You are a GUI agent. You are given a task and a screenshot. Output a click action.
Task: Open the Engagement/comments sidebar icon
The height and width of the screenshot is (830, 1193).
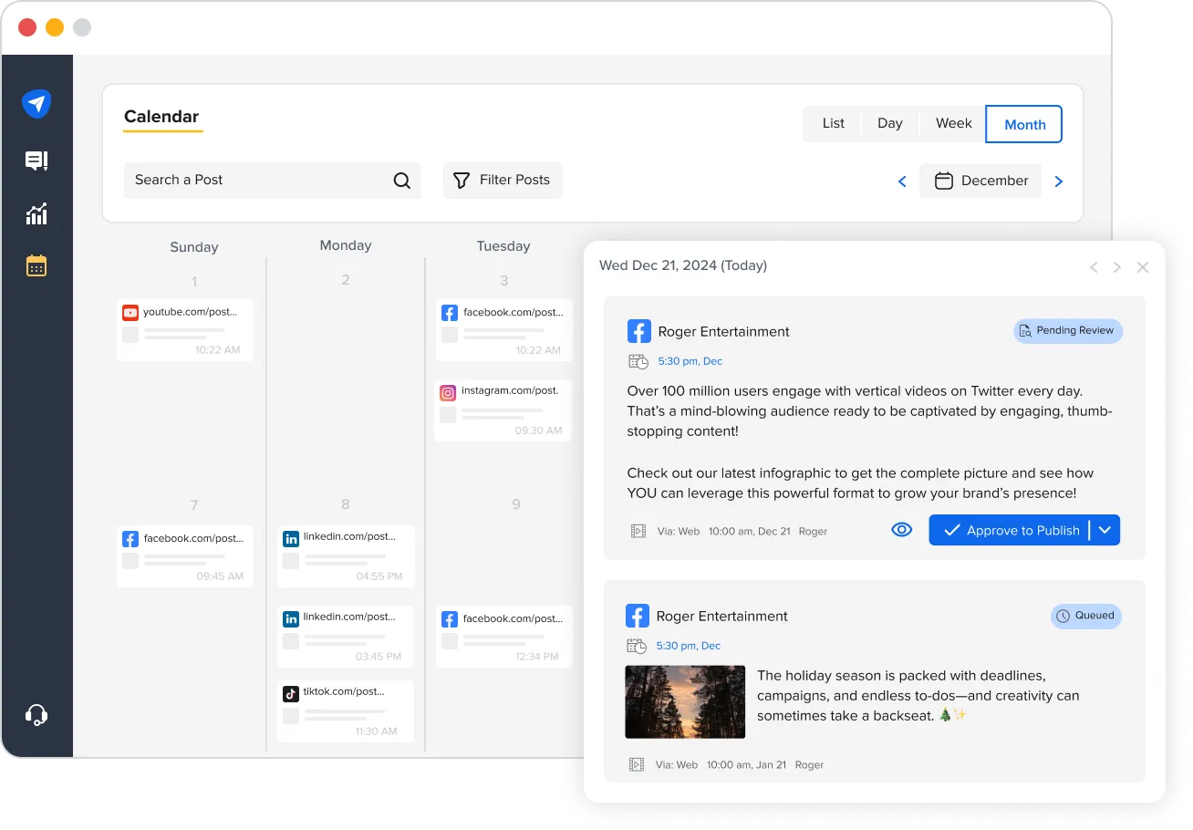[36, 160]
